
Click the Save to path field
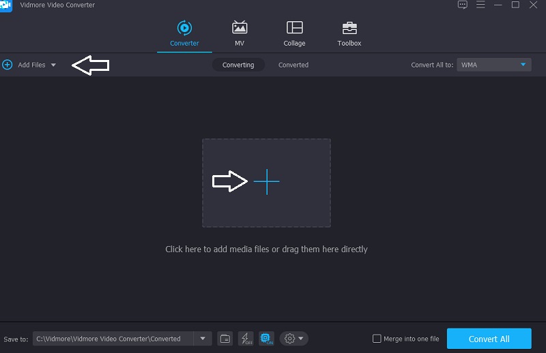(113, 339)
